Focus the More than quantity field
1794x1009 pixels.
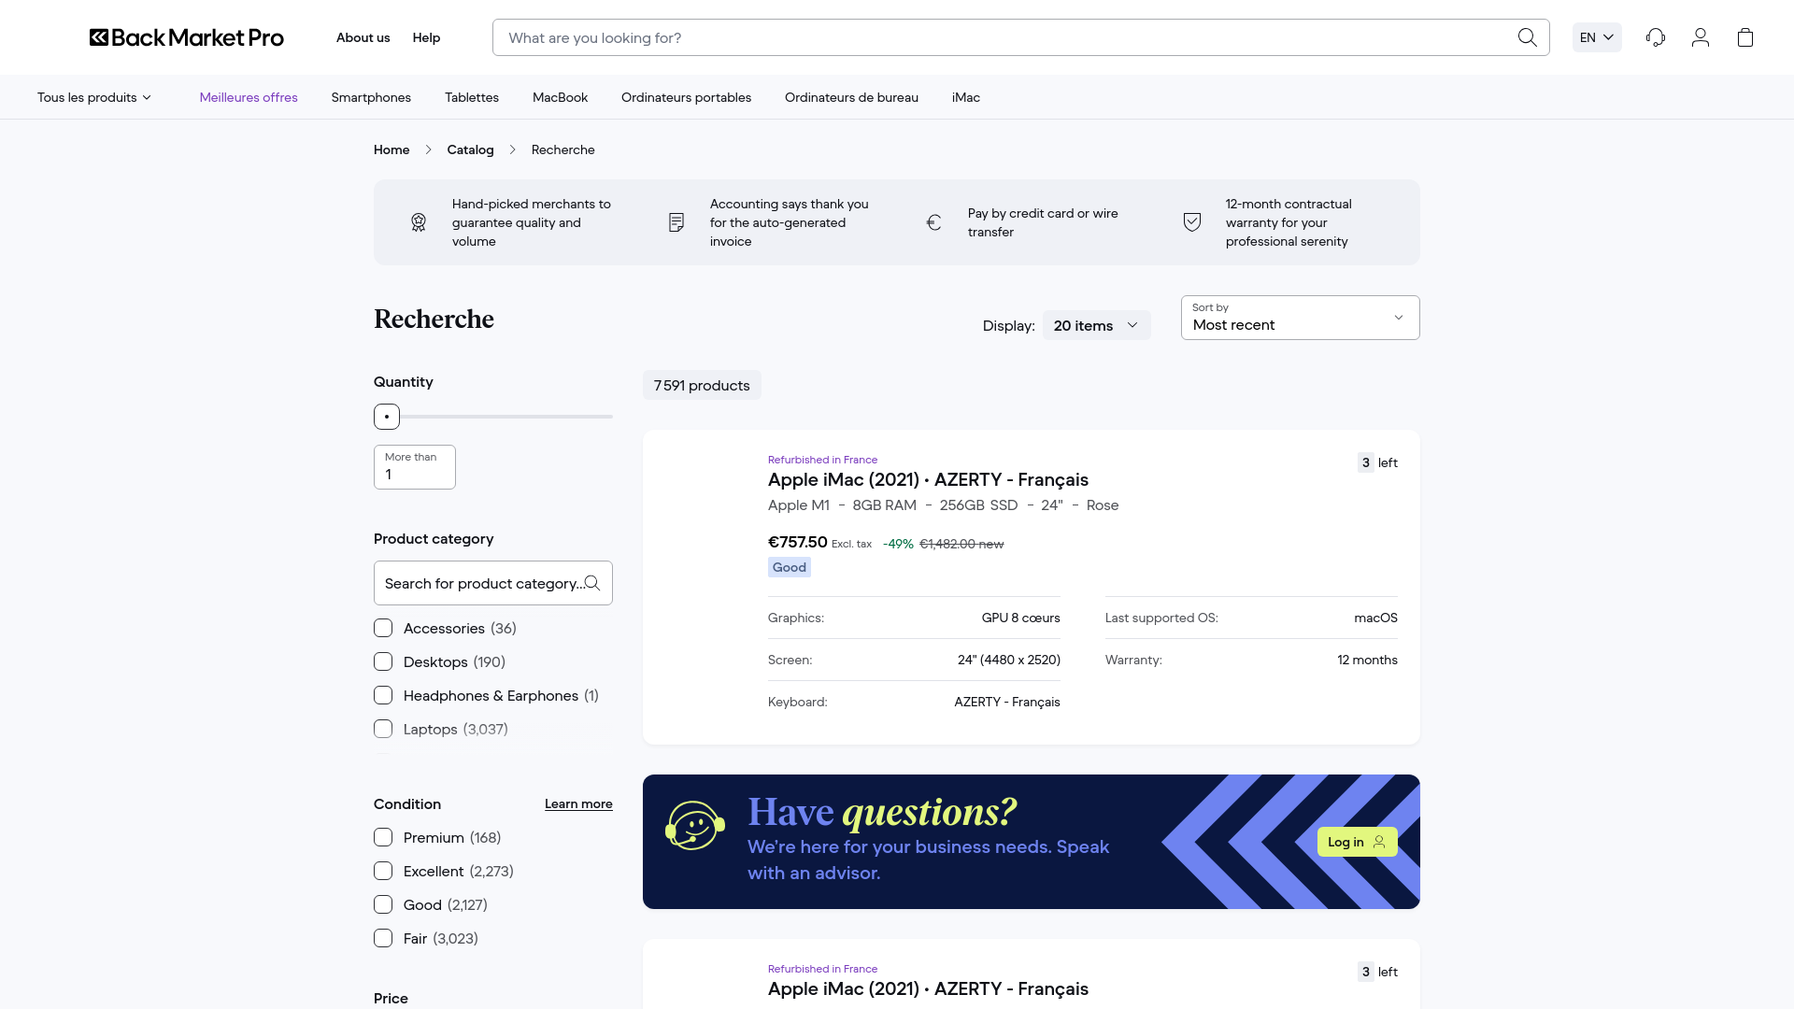[x=415, y=467]
